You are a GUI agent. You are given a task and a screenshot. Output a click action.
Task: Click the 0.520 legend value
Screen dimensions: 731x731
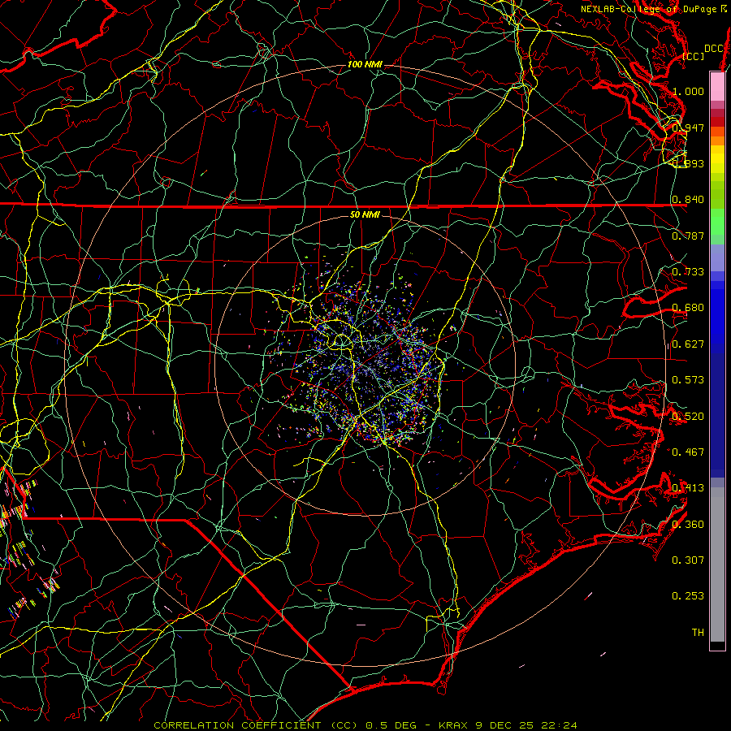click(688, 417)
